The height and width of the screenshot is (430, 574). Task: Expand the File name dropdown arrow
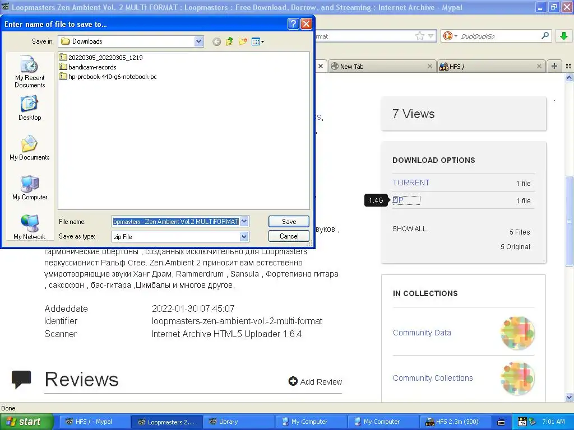(244, 221)
